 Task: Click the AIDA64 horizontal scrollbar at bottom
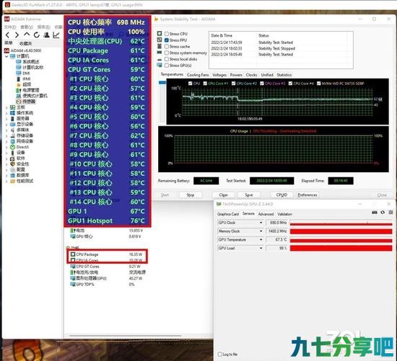click(126, 336)
